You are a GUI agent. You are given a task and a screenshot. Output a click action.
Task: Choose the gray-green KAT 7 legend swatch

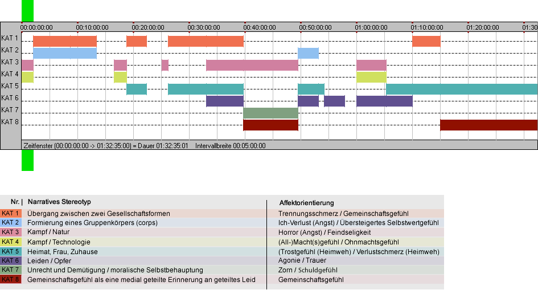pyautogui.click(x=11, y=270)
